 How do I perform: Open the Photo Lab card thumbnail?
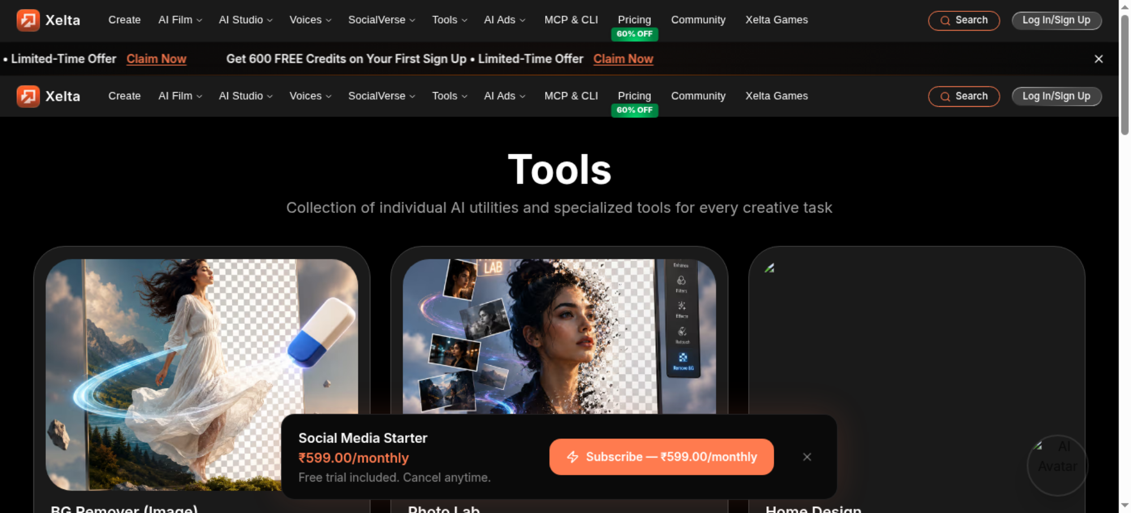pos(559,337)
